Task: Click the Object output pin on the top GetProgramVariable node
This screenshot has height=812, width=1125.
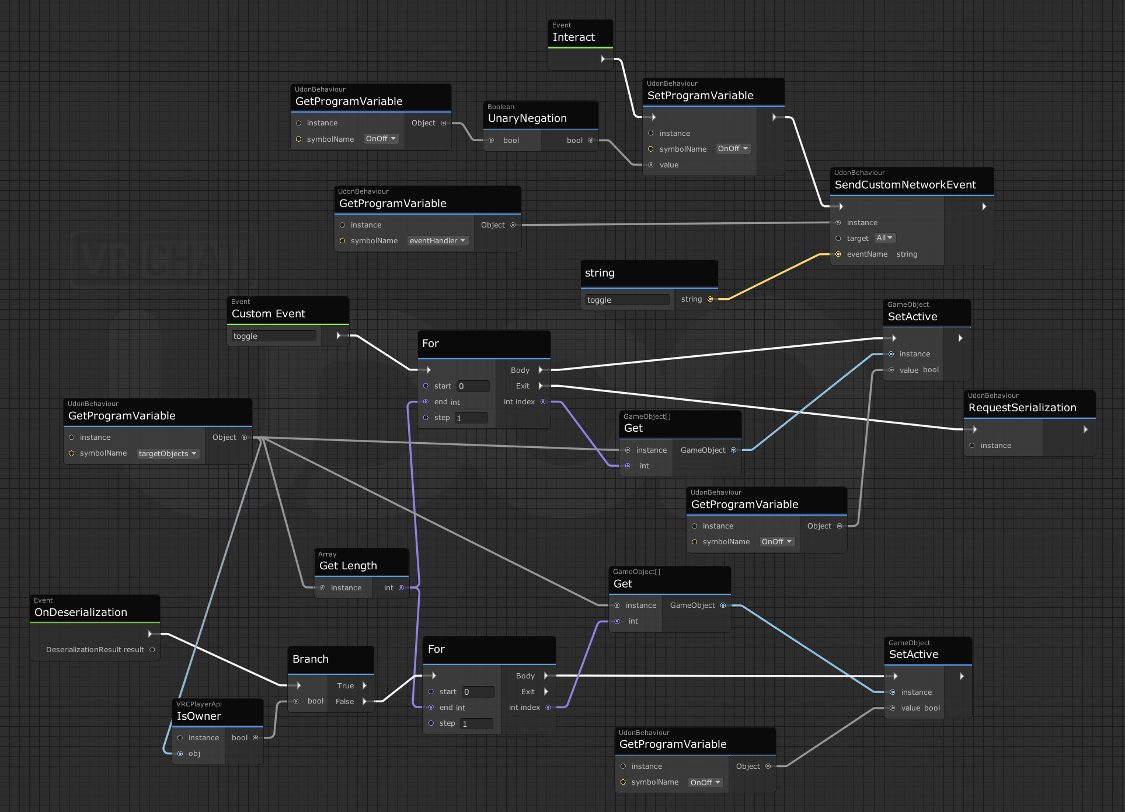Action: 443,123
